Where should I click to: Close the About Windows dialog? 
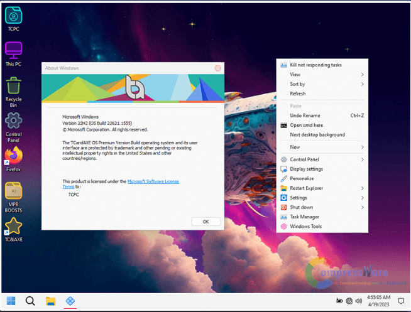(218, 68)
